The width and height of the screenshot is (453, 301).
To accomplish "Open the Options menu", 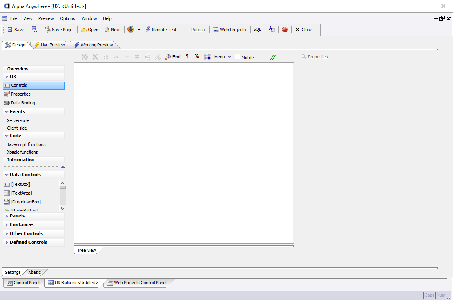I will tap(68, 18).
